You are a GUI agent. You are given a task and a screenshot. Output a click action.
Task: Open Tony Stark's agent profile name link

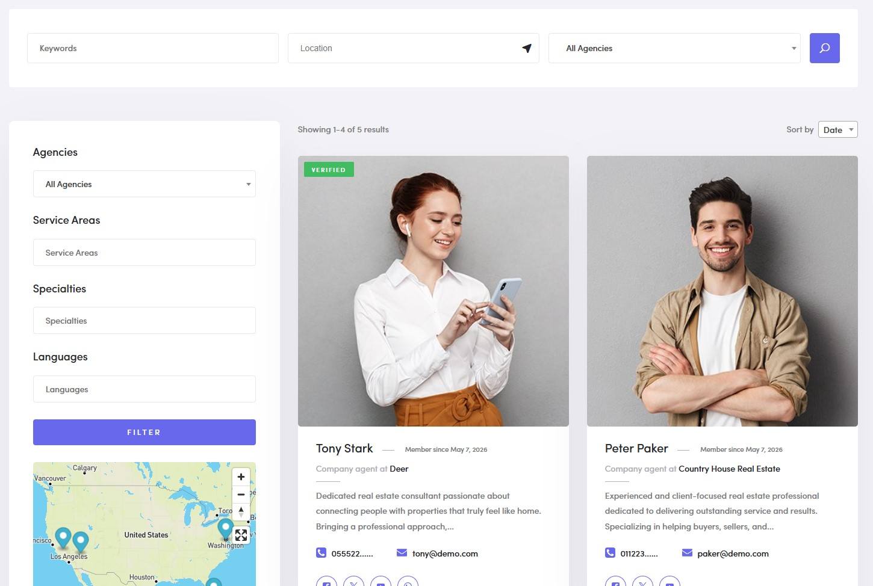coord(344,448)
